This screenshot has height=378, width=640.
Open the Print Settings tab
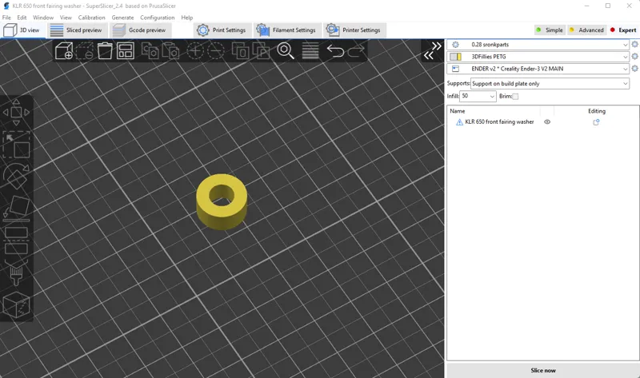click(x=222, y=30)
